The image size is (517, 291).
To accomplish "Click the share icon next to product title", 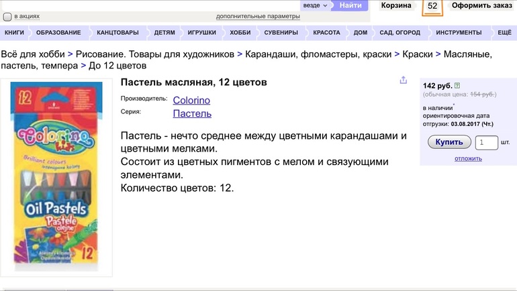I will [x=403, y=80].
